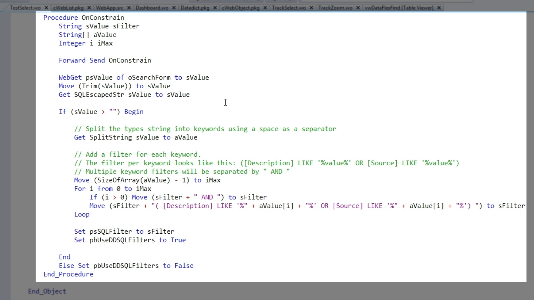The height and width of the screenshot is (300, 534).
Task: Close the TrackZoom.wo tab
Action: (x=358, y=8)
